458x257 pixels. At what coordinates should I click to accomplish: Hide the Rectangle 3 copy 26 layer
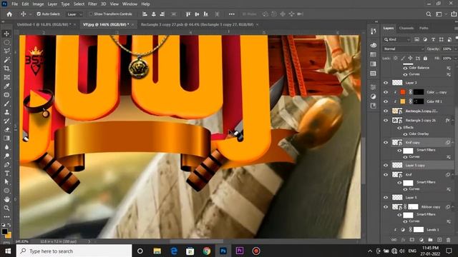coord(386,120)
